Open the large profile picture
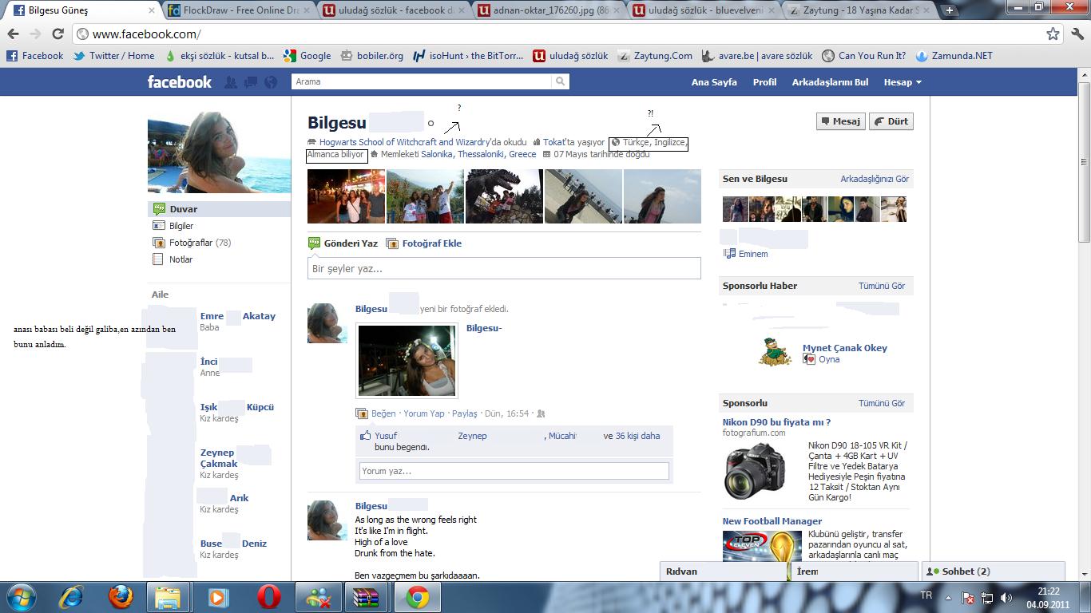Viewport: 1091px width, 613px height. pyautogui.click(x=219, y=152)
